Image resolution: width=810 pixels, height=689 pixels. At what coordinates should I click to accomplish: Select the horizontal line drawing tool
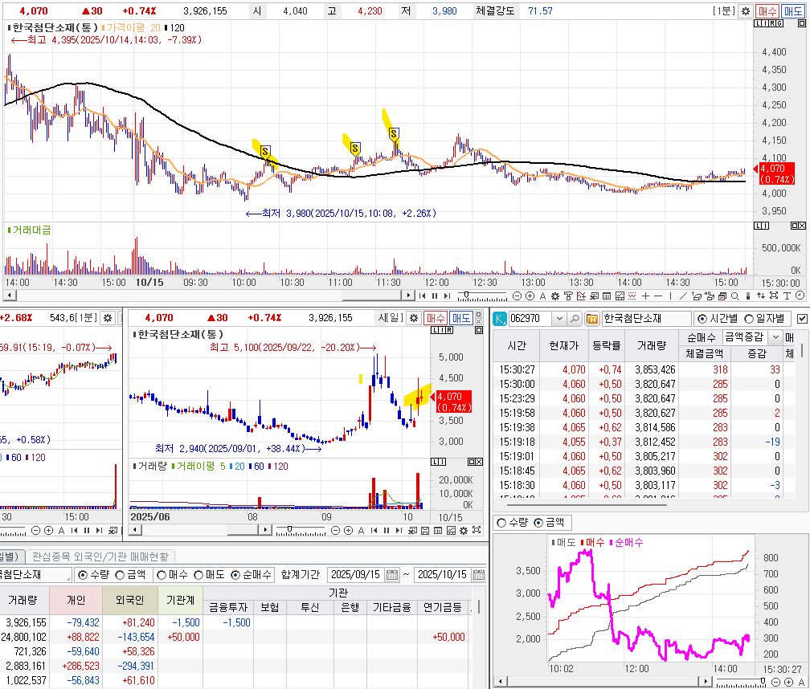pos(658,296)
